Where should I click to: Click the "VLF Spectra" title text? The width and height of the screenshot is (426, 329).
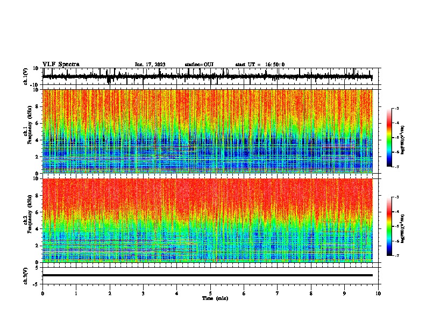coord(61,65)
